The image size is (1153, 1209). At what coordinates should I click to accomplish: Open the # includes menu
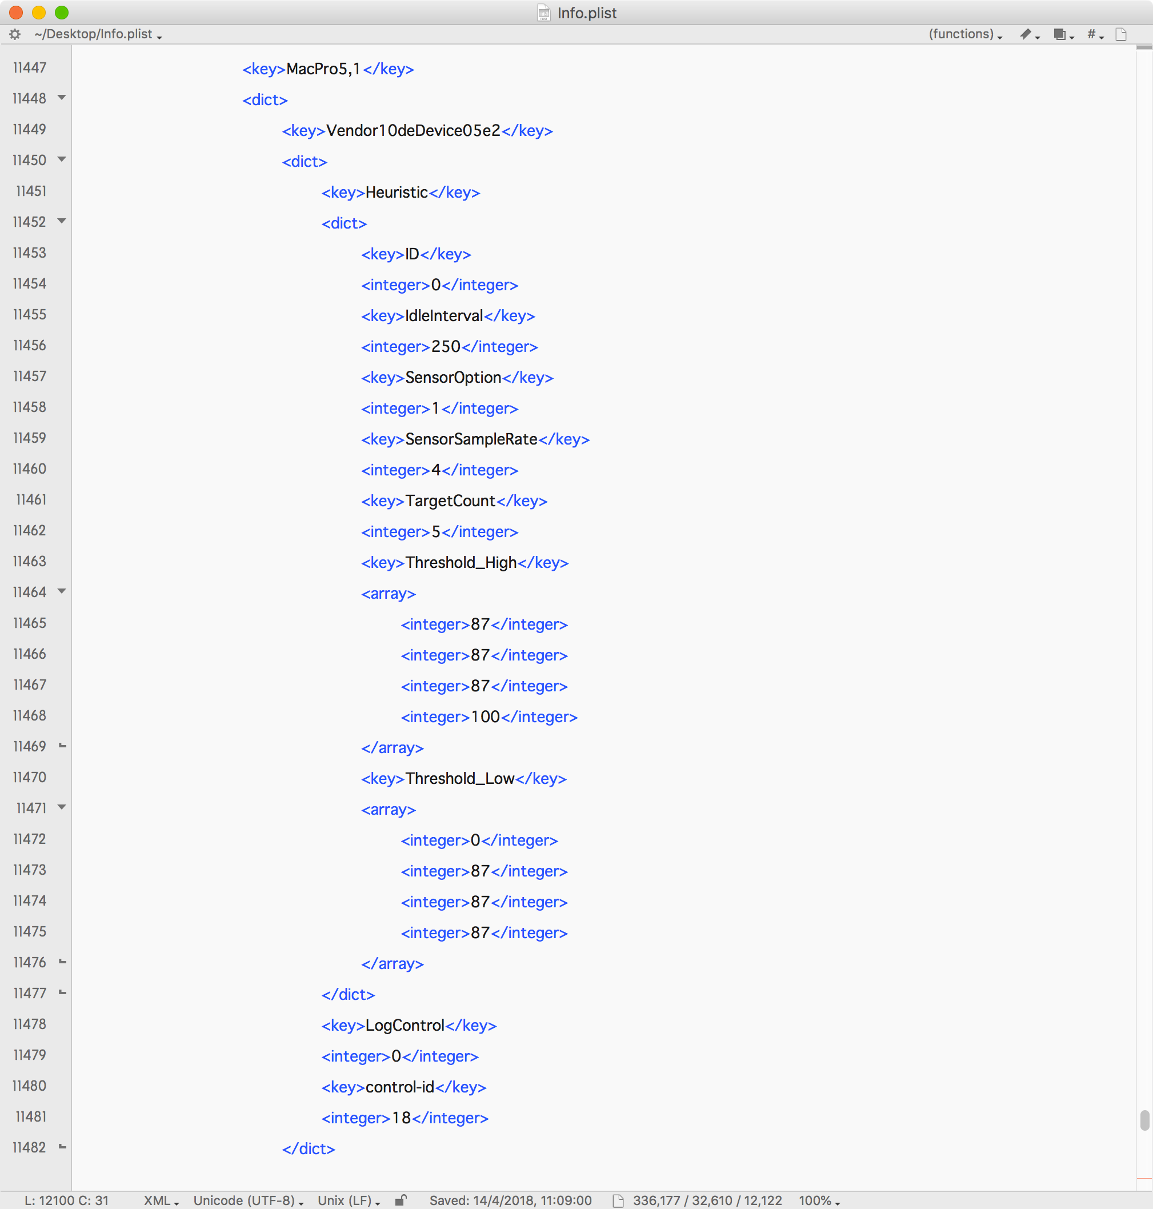[x=1095, y=34]
